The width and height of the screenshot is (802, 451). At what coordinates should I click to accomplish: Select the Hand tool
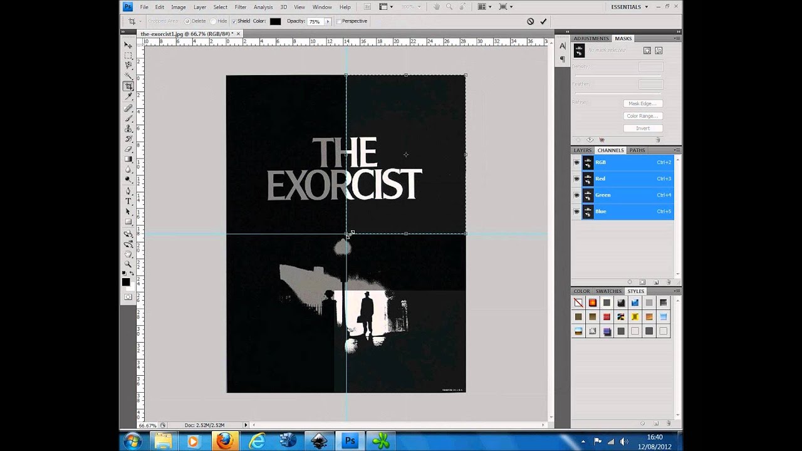tap(128, 254)
